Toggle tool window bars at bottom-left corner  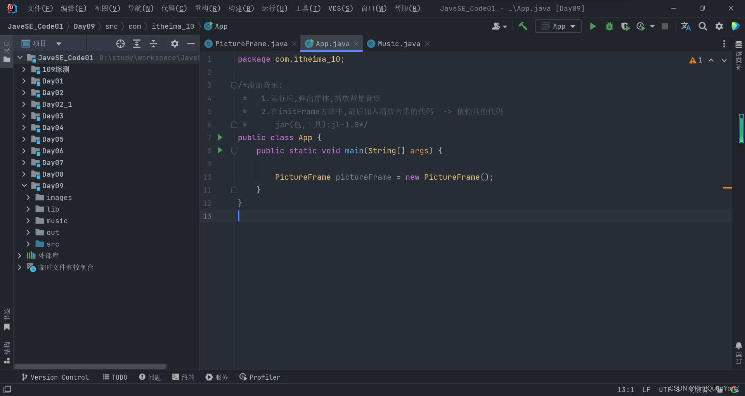point(7,389)
